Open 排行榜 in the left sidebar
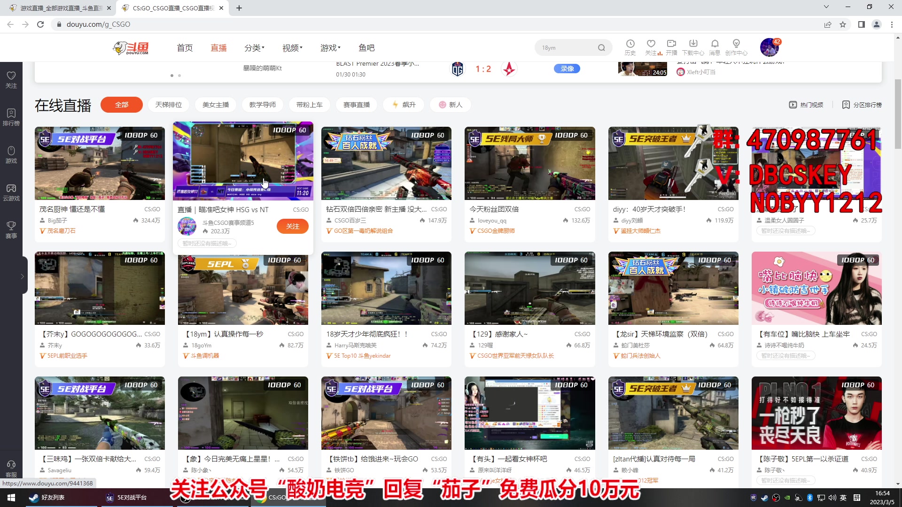Image resolution: width=902 pixels, height=507 pixels. 11,117
